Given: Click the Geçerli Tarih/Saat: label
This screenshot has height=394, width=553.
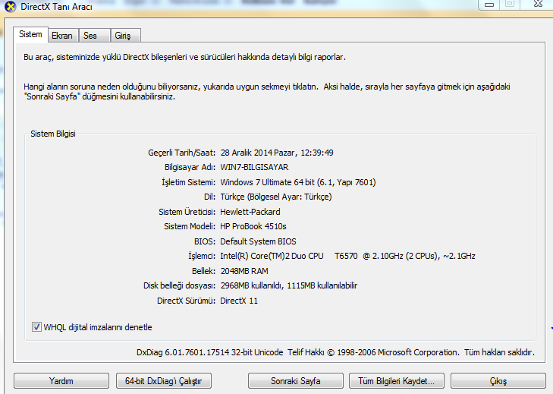Looking at the screenshot, I should coord(181,153).
